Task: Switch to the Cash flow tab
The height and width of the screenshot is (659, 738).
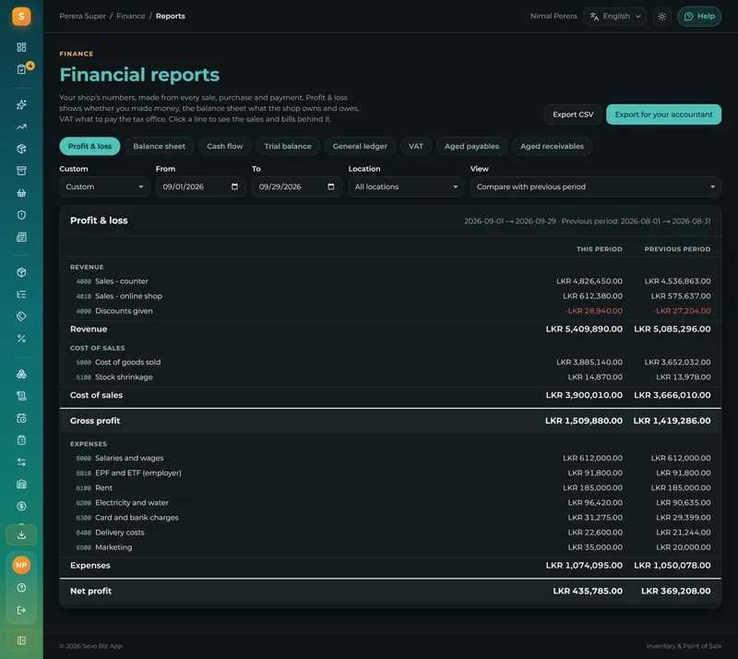Action: [224, 147]
